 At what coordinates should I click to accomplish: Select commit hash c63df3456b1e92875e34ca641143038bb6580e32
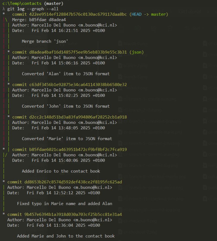click(78, 85)
